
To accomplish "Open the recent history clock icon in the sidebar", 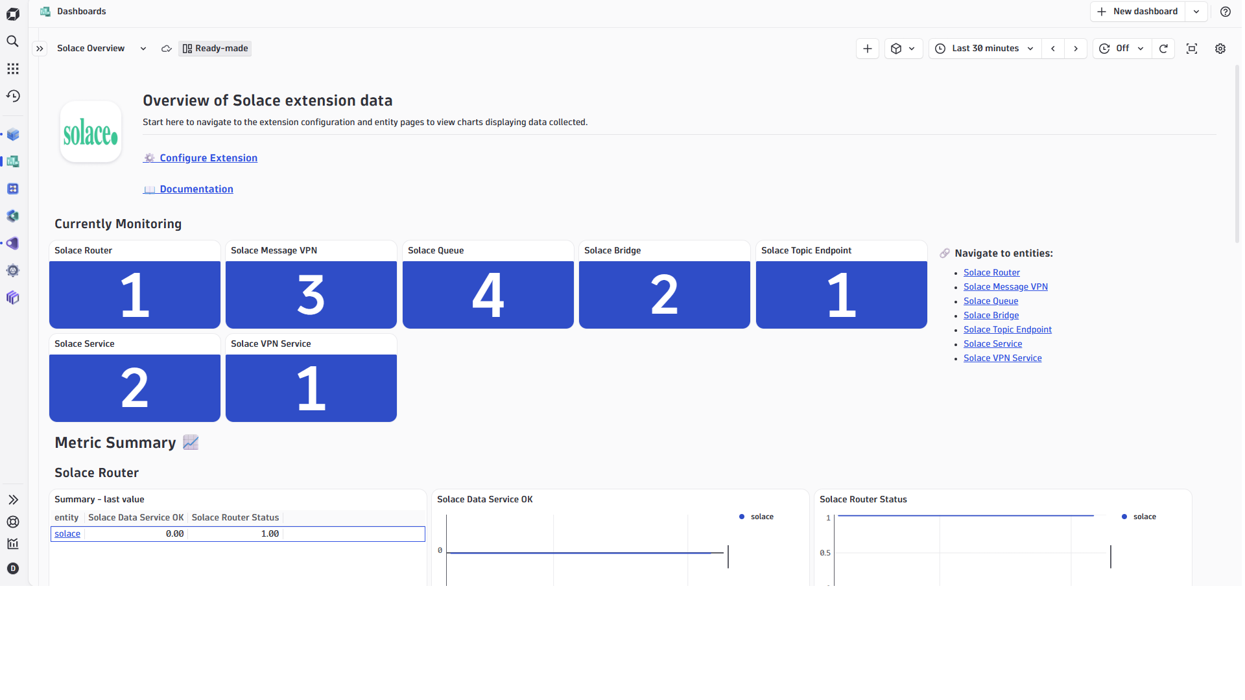I will tap(13, 96).
